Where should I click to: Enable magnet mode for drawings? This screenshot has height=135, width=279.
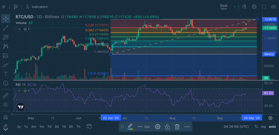click(x=6, y=118)
